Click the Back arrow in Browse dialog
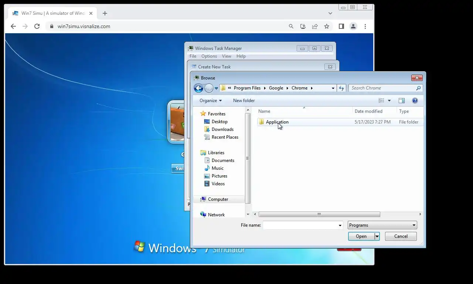This screenshot has width=473, height=284. pos(198,88)
